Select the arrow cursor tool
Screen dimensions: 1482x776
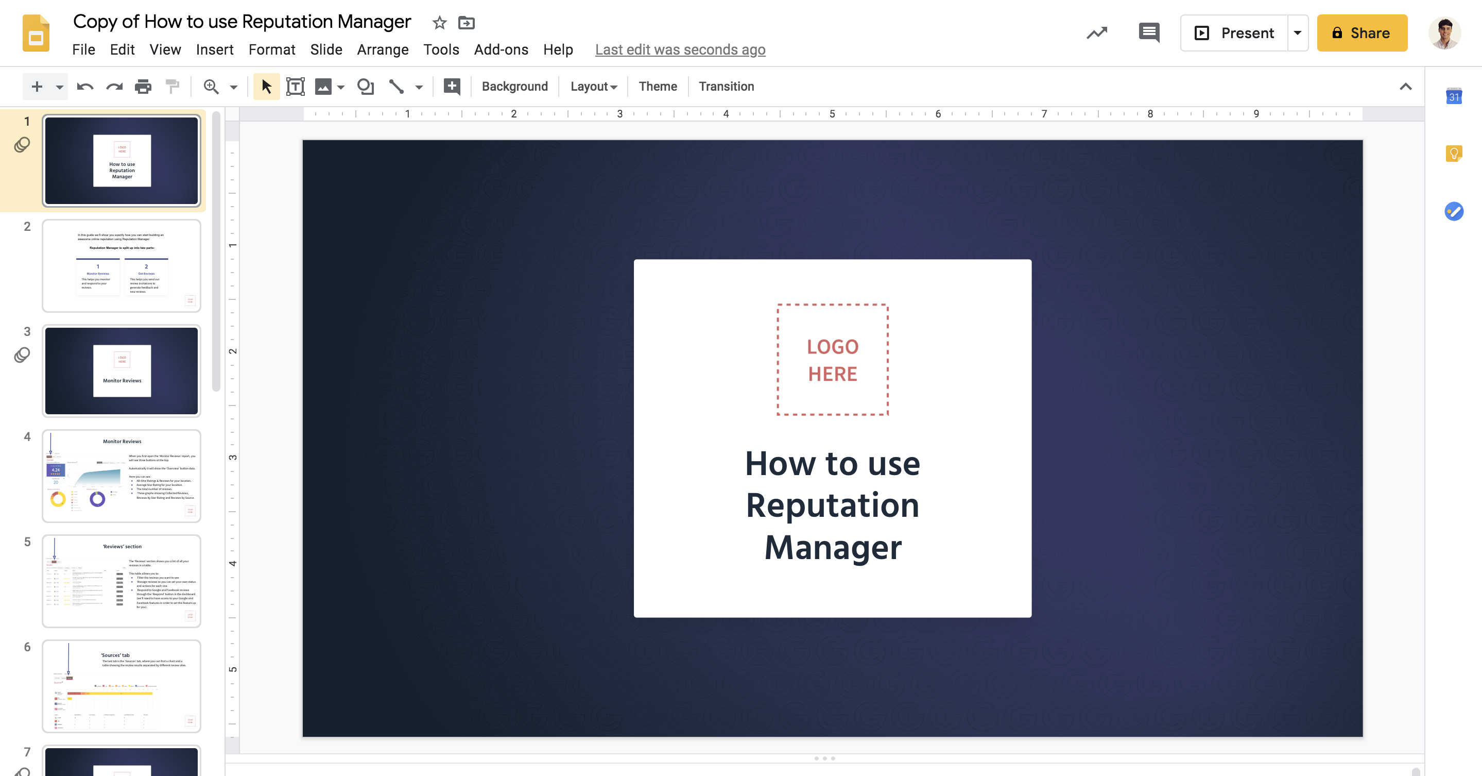coord(266,87)
